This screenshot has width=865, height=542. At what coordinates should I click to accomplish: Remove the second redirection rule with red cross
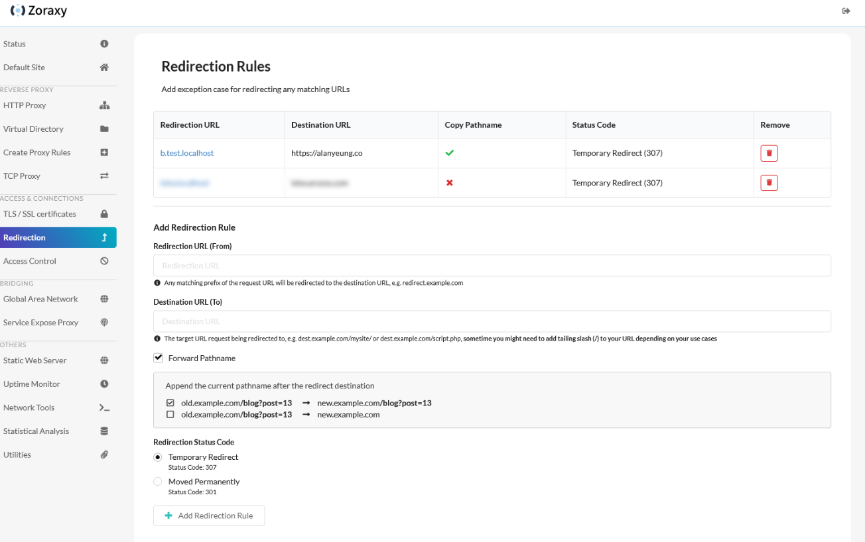(769, 182)
